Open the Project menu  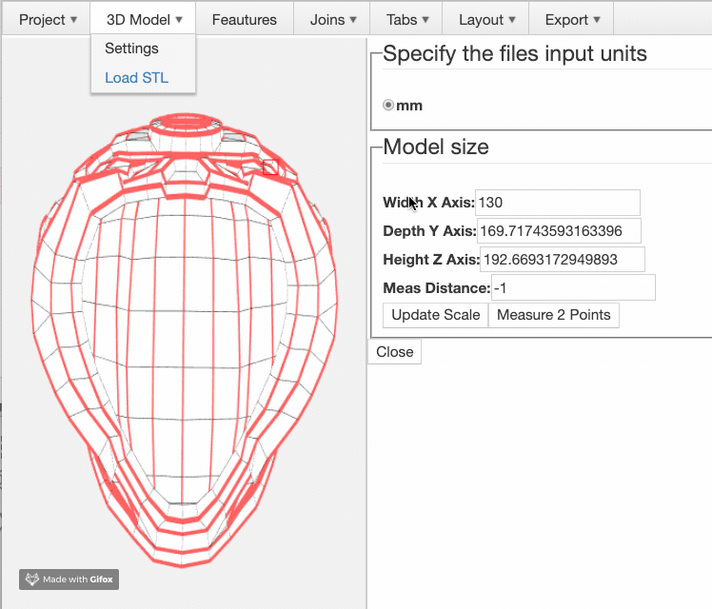click(48, 20)
